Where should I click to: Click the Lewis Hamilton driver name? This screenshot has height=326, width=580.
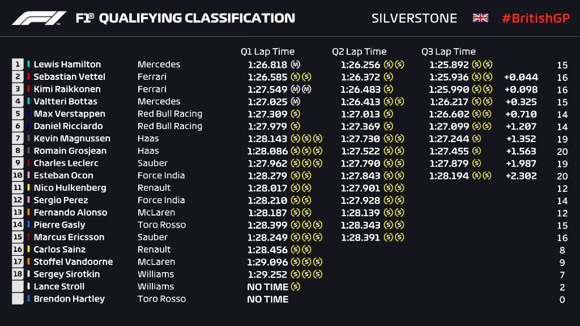pos(67,65)
